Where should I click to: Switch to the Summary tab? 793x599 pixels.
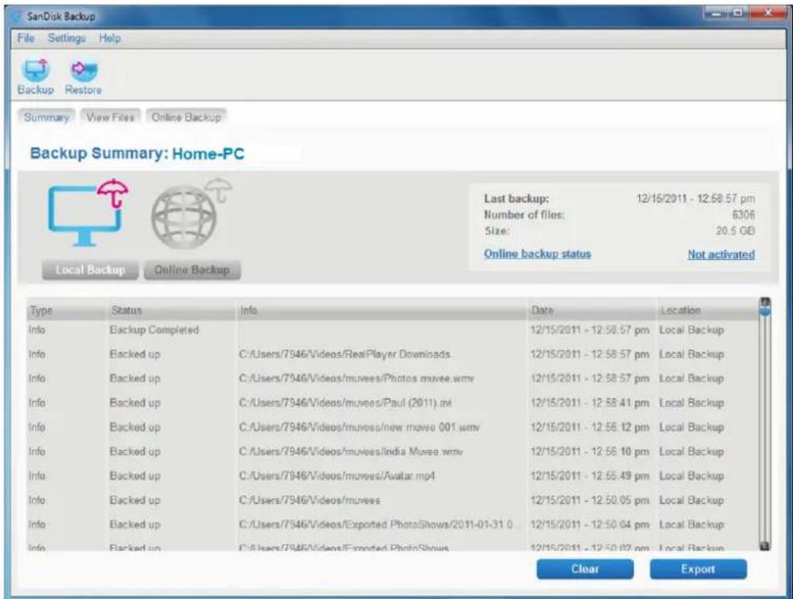click(46, 117)
